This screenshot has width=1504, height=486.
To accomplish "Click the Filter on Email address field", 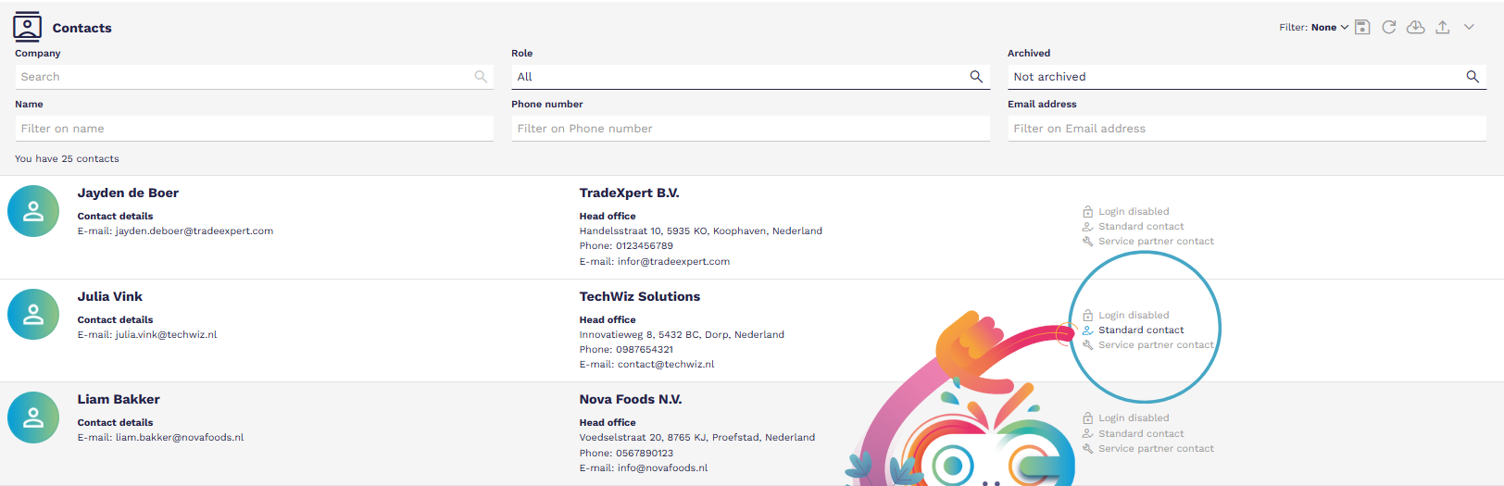I will click(x=1247, y=129).
